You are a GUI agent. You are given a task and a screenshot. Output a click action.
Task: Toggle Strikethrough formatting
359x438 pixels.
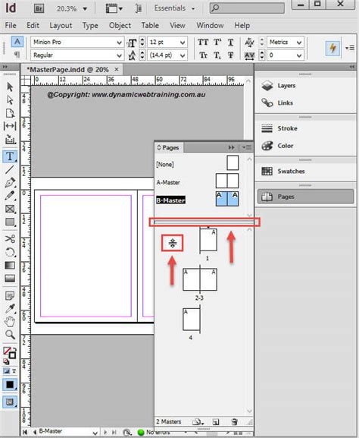(x=230, y=55)
